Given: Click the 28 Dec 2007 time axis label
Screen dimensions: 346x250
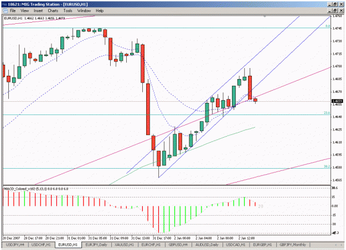Looking at the screenshot, I should pos(11,238).
